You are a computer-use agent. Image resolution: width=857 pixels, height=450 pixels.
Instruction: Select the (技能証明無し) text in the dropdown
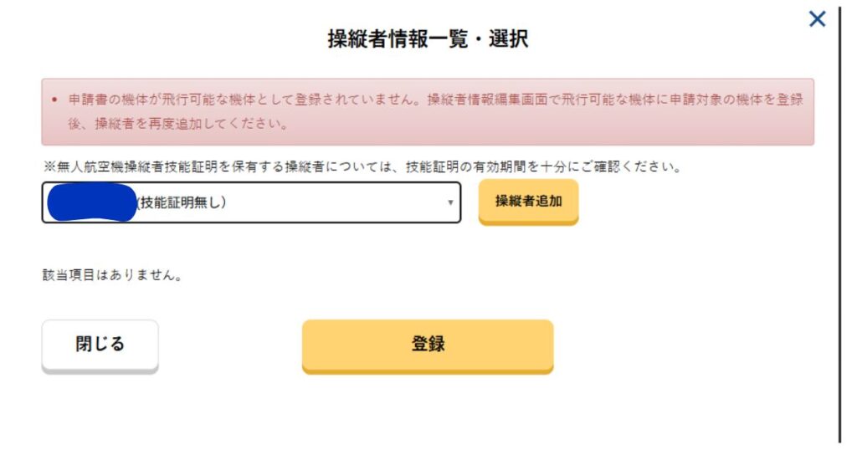[x=182, y=202]
